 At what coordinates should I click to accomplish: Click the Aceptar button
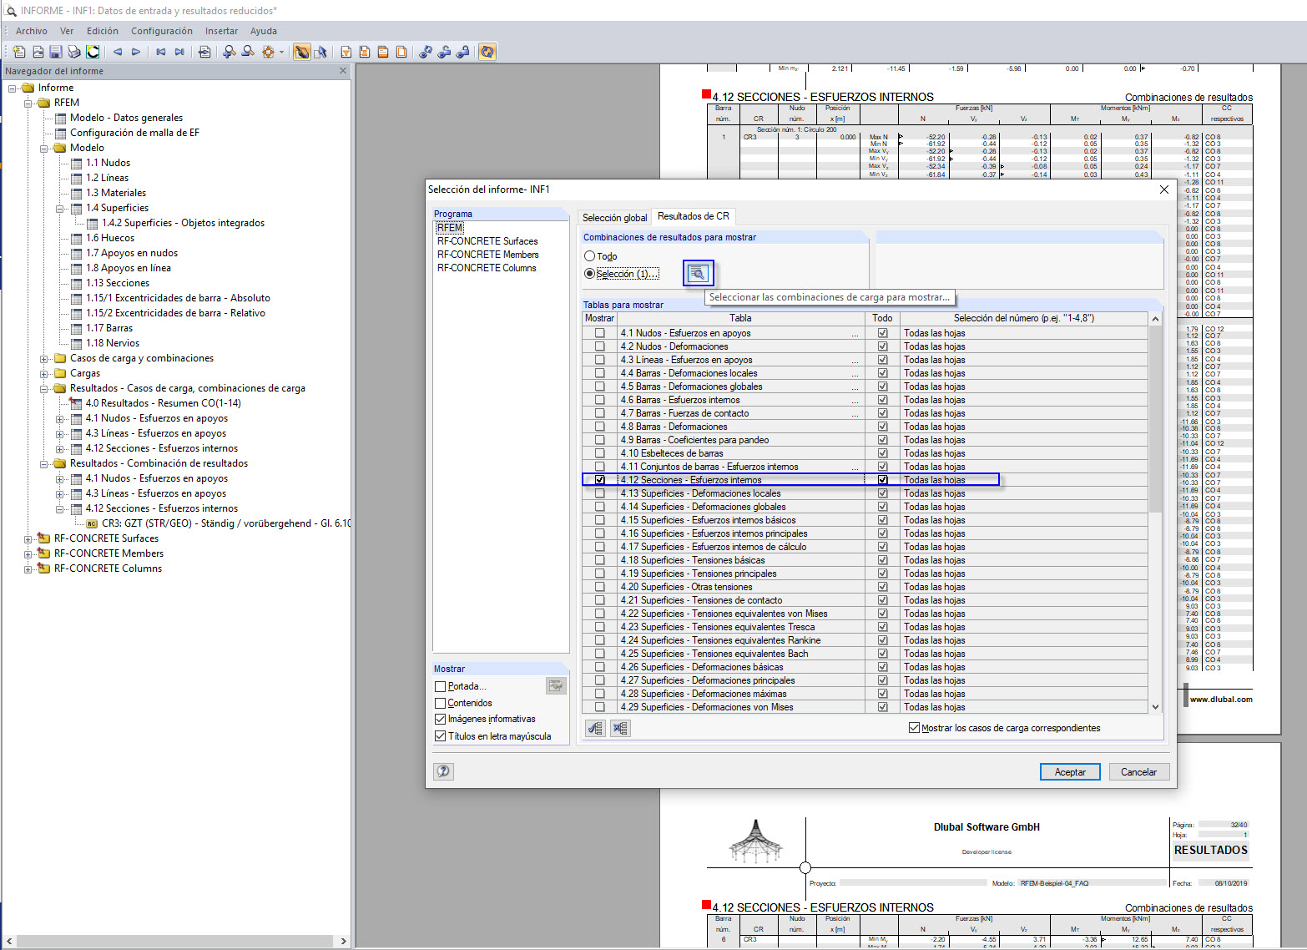[x=1070, y=772]
